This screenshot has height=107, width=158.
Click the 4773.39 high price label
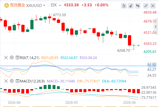pos(59,15)
